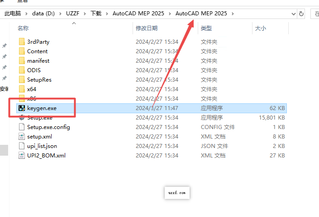Select the Content folder icon
319x217 pixels.
pyautogui.click(x=22, y=51)
